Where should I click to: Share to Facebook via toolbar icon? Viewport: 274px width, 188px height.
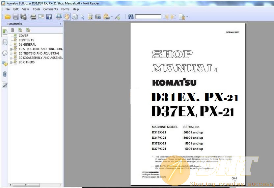tap(49, 17)
